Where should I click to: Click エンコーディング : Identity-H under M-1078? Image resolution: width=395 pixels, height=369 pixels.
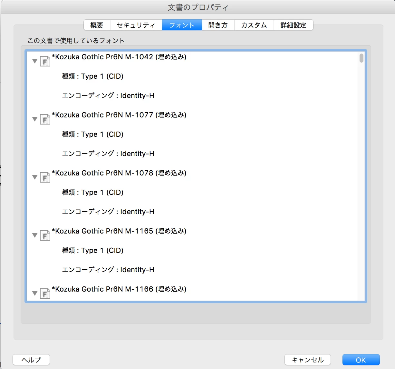coord(108,212)
